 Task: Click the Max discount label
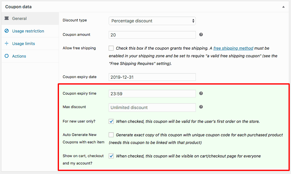click(74, 107)
